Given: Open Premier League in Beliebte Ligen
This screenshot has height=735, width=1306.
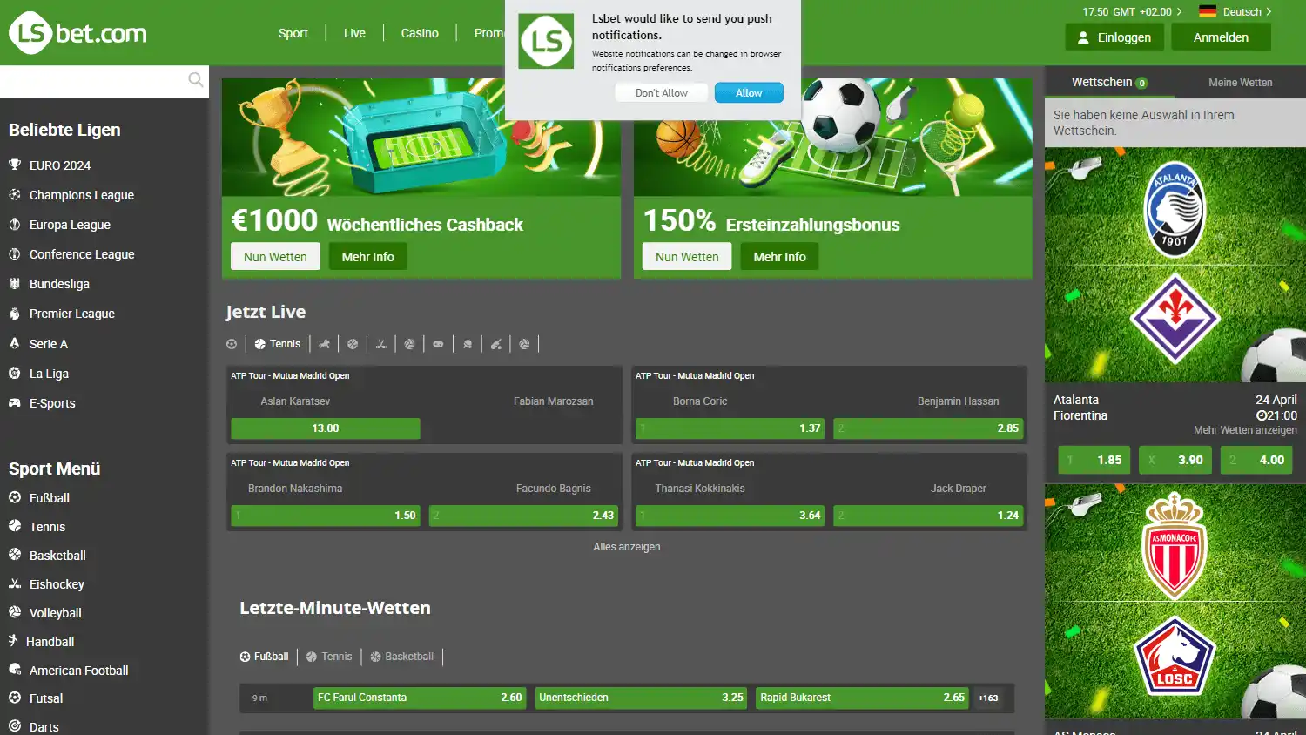Looking at the screenshot, I should tap(72, 314).
